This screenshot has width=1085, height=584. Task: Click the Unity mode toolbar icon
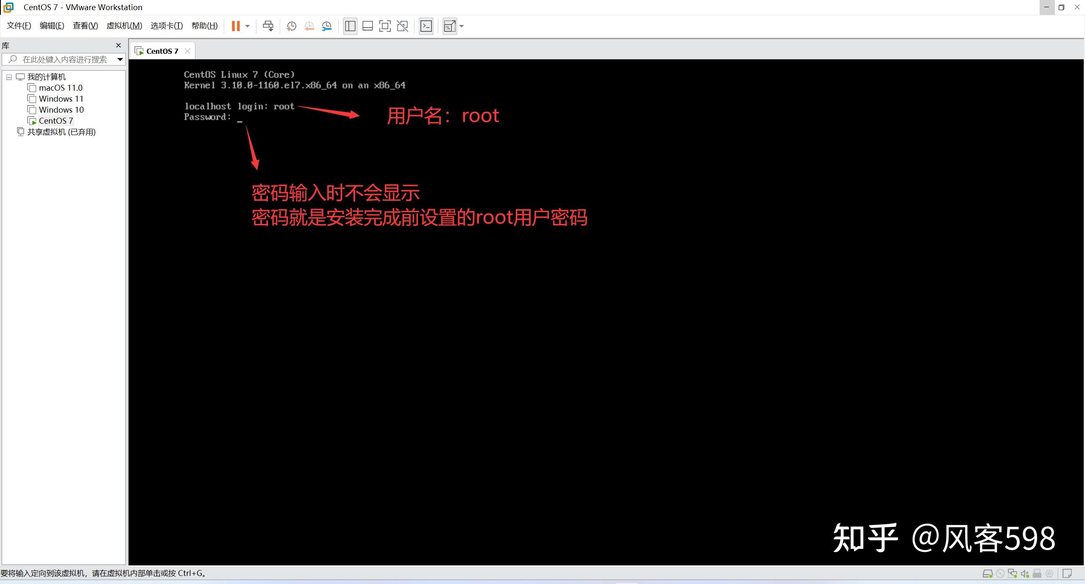pyautogui.click(x=402, y=26)
